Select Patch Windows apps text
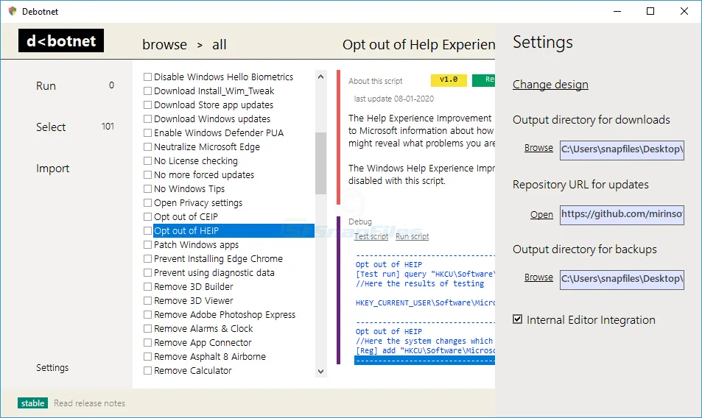The width and height of the screenshot is (702, 418). point(196,245)
